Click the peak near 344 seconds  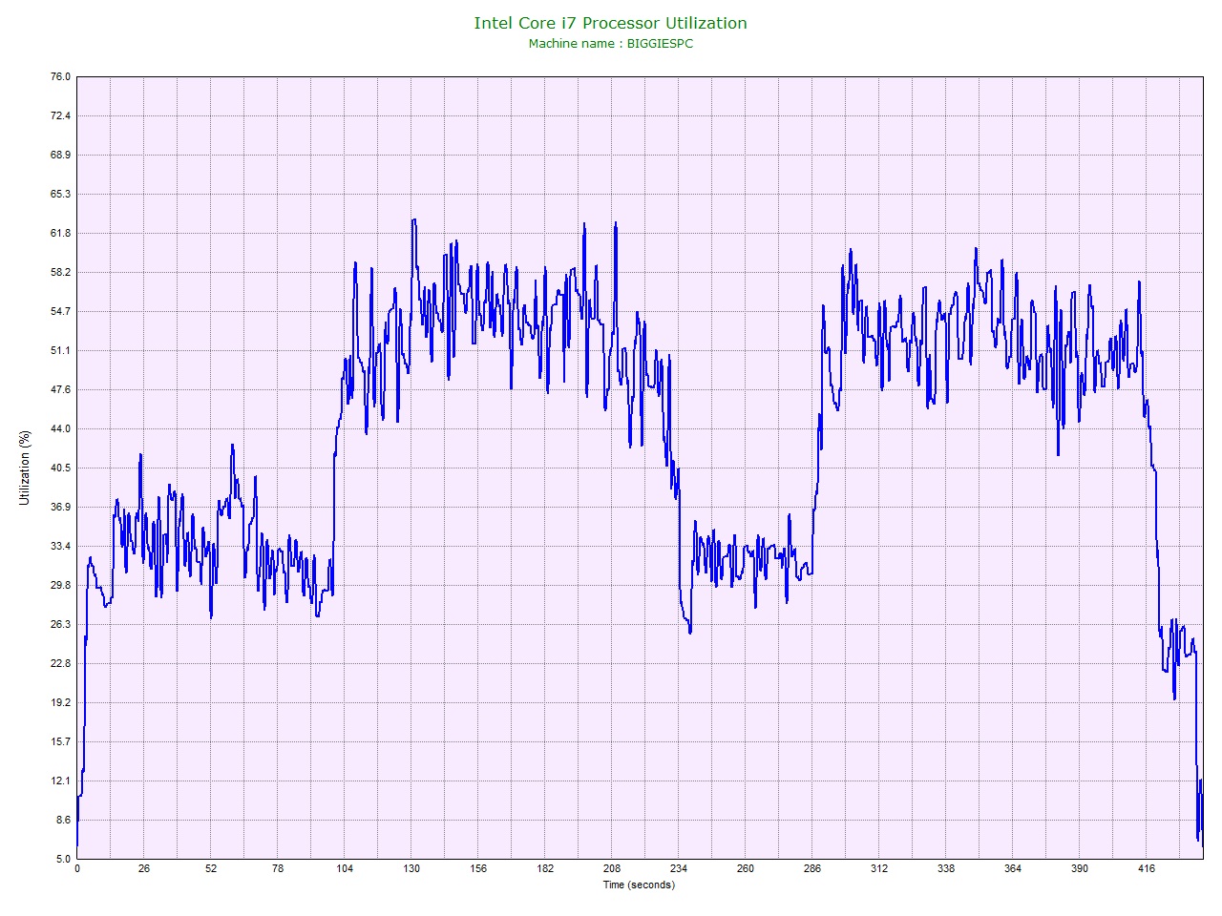[976, 250]
